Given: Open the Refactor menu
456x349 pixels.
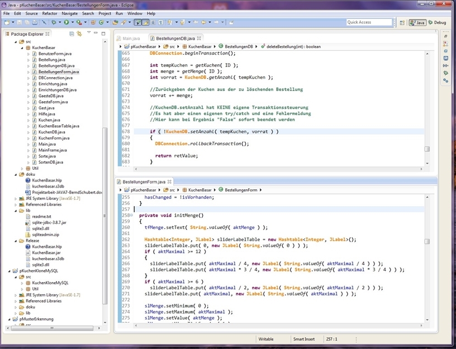Looking at the screenshot, I should [50, 13].
